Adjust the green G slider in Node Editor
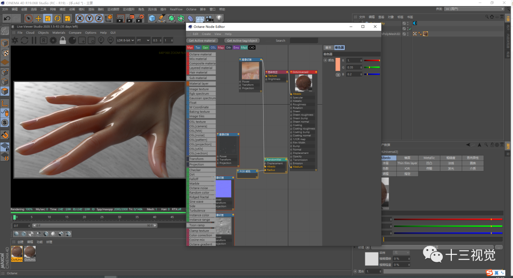The height and width of the screenshot is (278, 513). pyautogui.click(x=372, y=67)
